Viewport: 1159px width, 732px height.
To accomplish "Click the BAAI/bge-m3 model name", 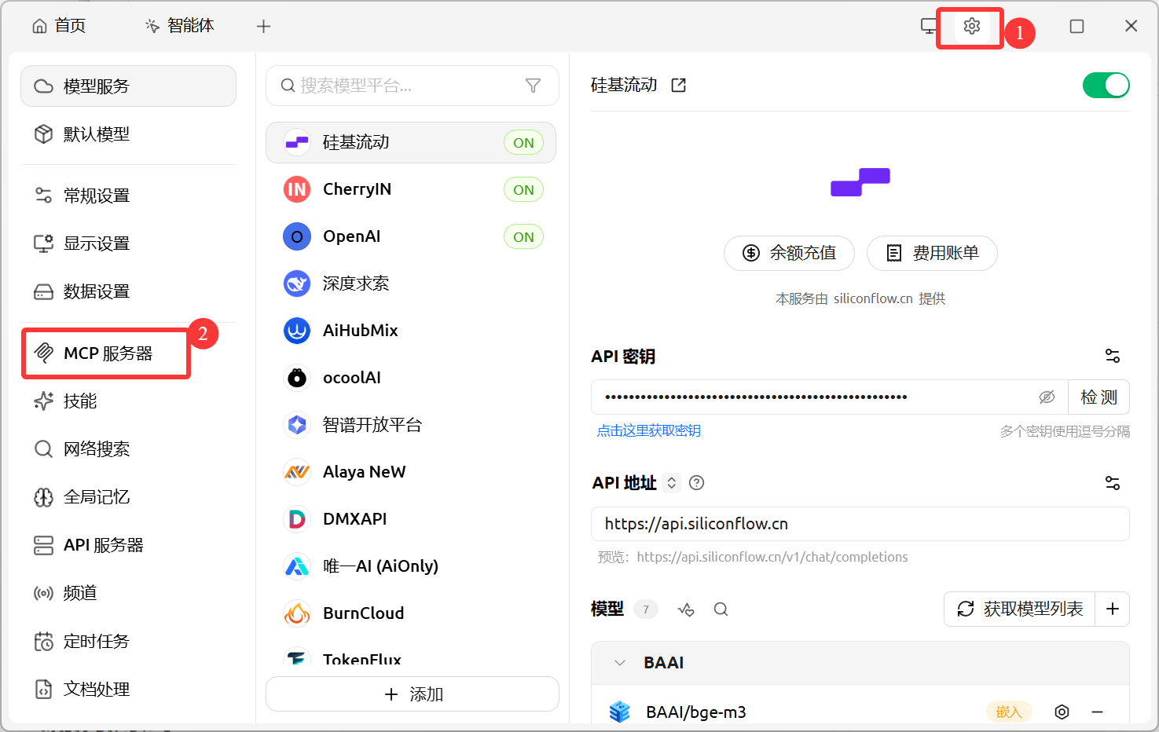I will click(696, 712).
